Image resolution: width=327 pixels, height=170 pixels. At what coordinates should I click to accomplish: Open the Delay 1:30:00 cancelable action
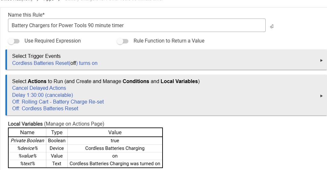click(42, 95)
